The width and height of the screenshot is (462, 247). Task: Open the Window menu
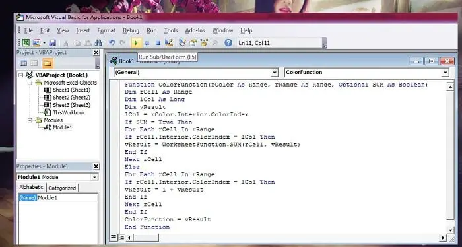[223, 30]
